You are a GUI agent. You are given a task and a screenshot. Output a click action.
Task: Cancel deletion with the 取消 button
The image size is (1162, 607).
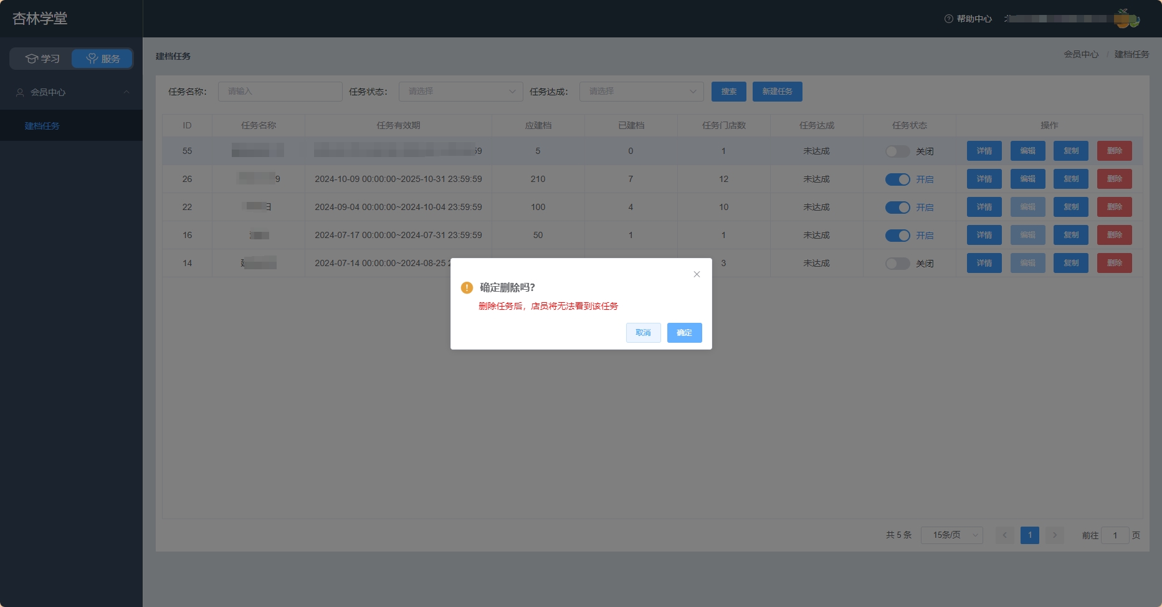pyautogui.click(x=643, y=333)
